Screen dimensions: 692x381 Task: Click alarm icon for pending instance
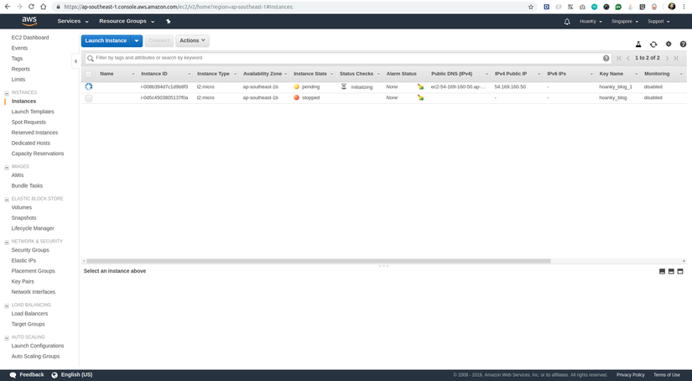tap(420, 87)
